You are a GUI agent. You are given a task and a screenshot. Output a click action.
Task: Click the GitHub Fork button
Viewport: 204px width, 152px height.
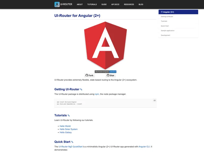pyautogui.click(x=89, y=75)
